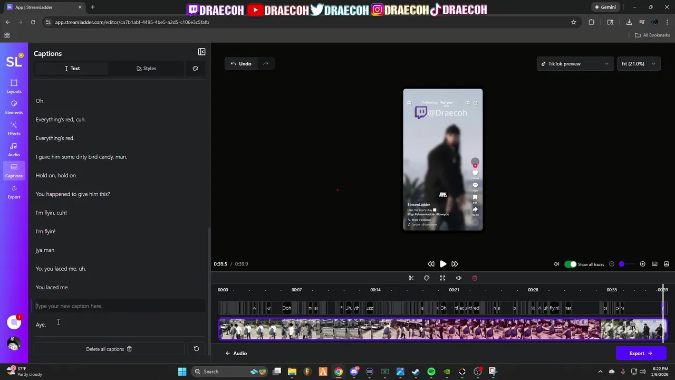The image size is (675, 380).
Task: Rewind the video playback
Action: point(431,264)
